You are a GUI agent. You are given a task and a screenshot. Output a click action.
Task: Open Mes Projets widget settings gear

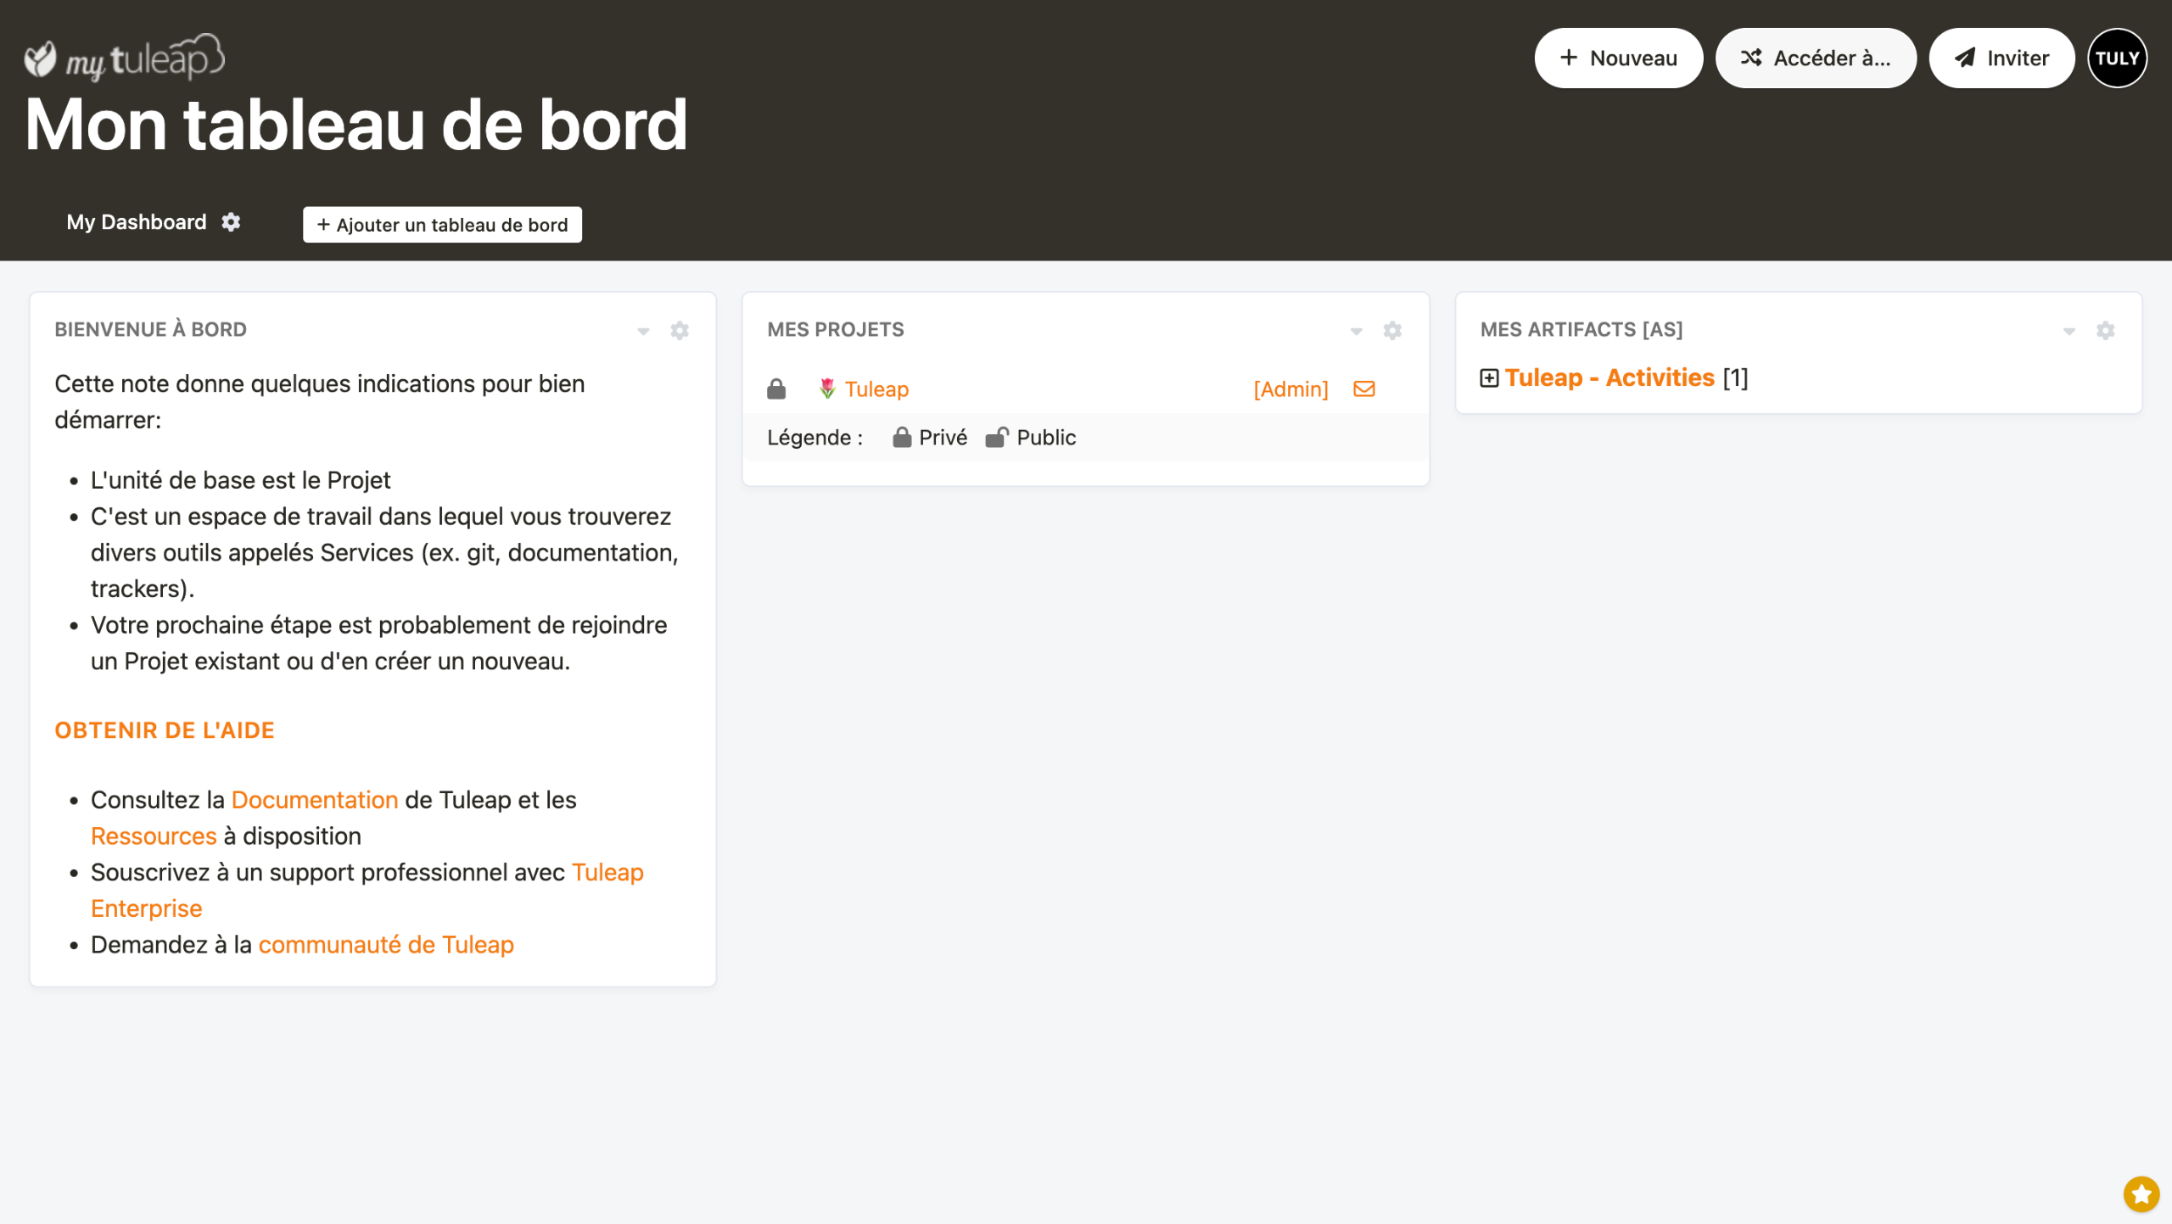point(1392,330)
